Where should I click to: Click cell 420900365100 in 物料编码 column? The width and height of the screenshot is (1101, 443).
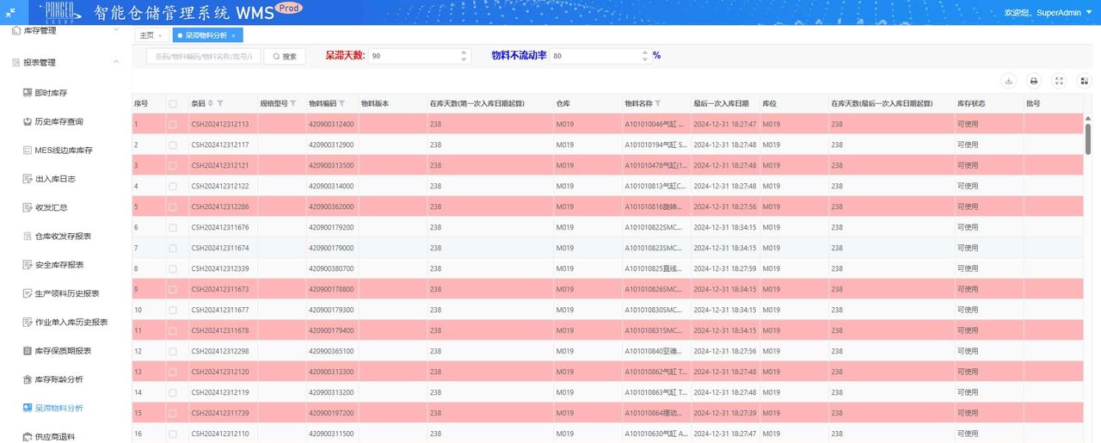(x=331, y=351)
